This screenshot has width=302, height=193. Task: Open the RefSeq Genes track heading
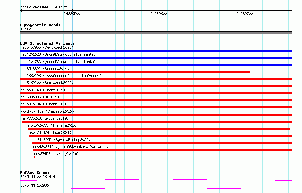click(34, 173)
